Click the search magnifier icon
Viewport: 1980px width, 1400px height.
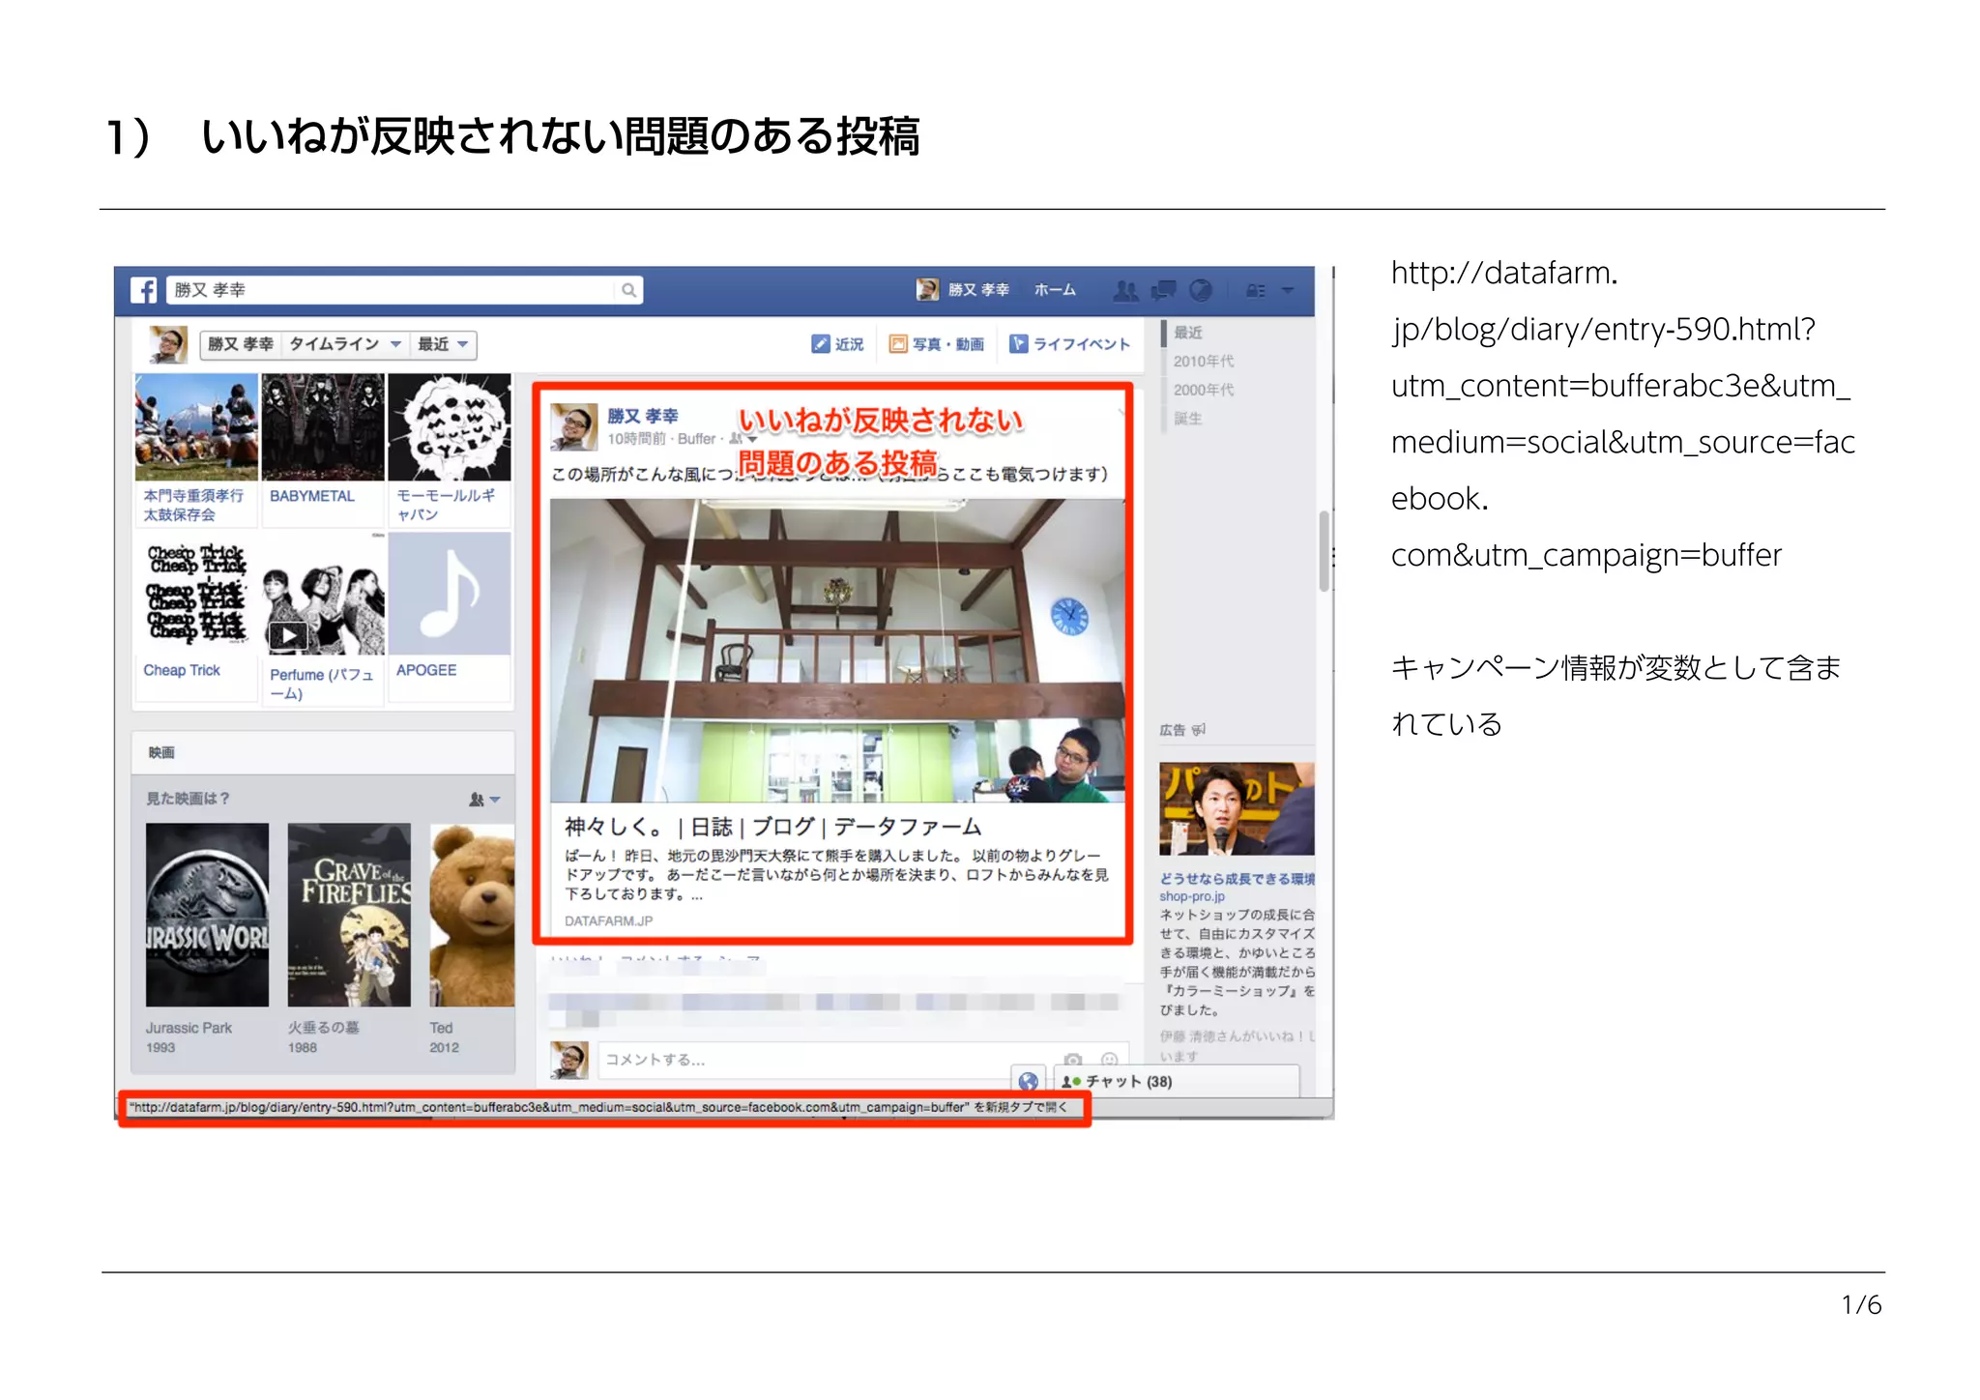click(x=628, y=290)
